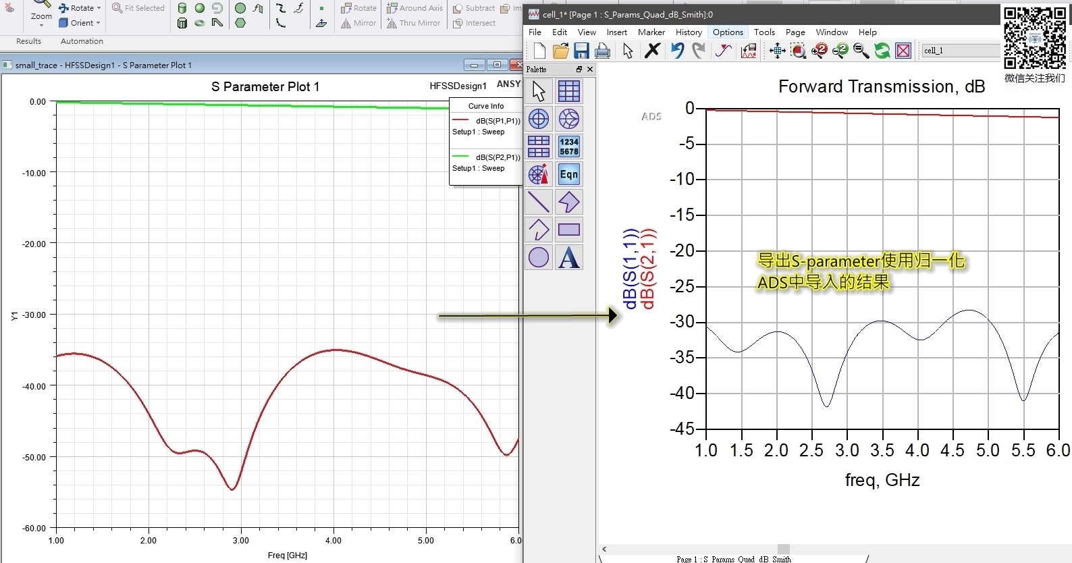Expand the Rotate dropdown in HFSS ribbon
The height and width of the screenshot is (563, 1072).
click(x=99, y=8)
